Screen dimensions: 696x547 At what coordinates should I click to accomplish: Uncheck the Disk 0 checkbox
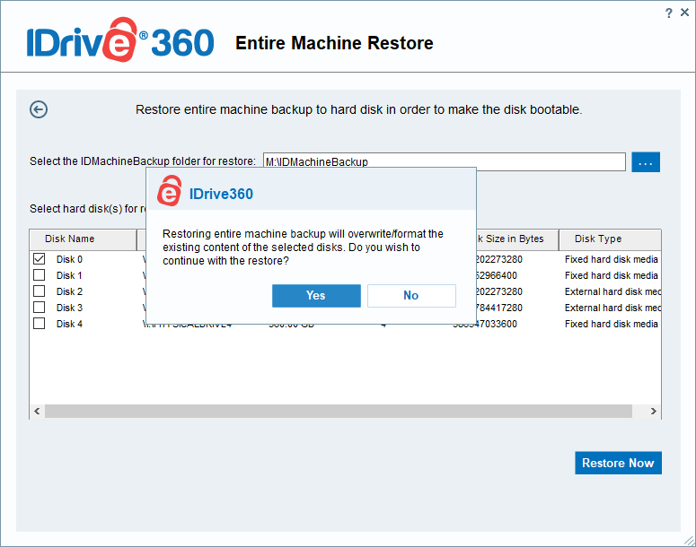pyautogui.click(x=40, y=259)
